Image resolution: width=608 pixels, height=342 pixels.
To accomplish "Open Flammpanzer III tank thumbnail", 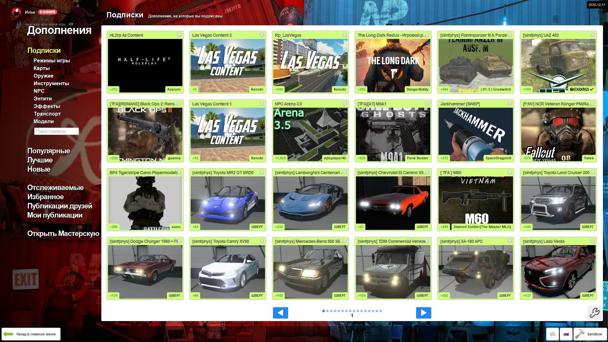I will [x=476, y=66].
